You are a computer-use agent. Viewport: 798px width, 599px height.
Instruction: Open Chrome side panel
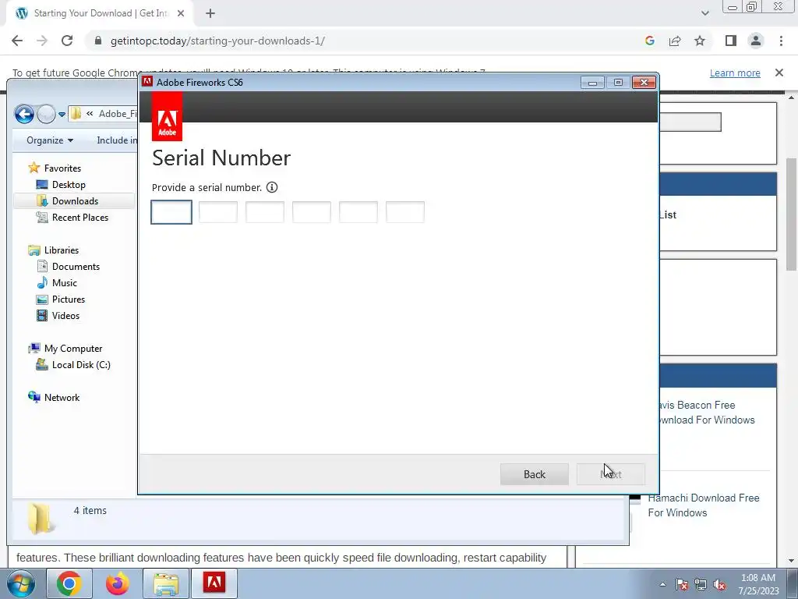click(x=731, y=41)
